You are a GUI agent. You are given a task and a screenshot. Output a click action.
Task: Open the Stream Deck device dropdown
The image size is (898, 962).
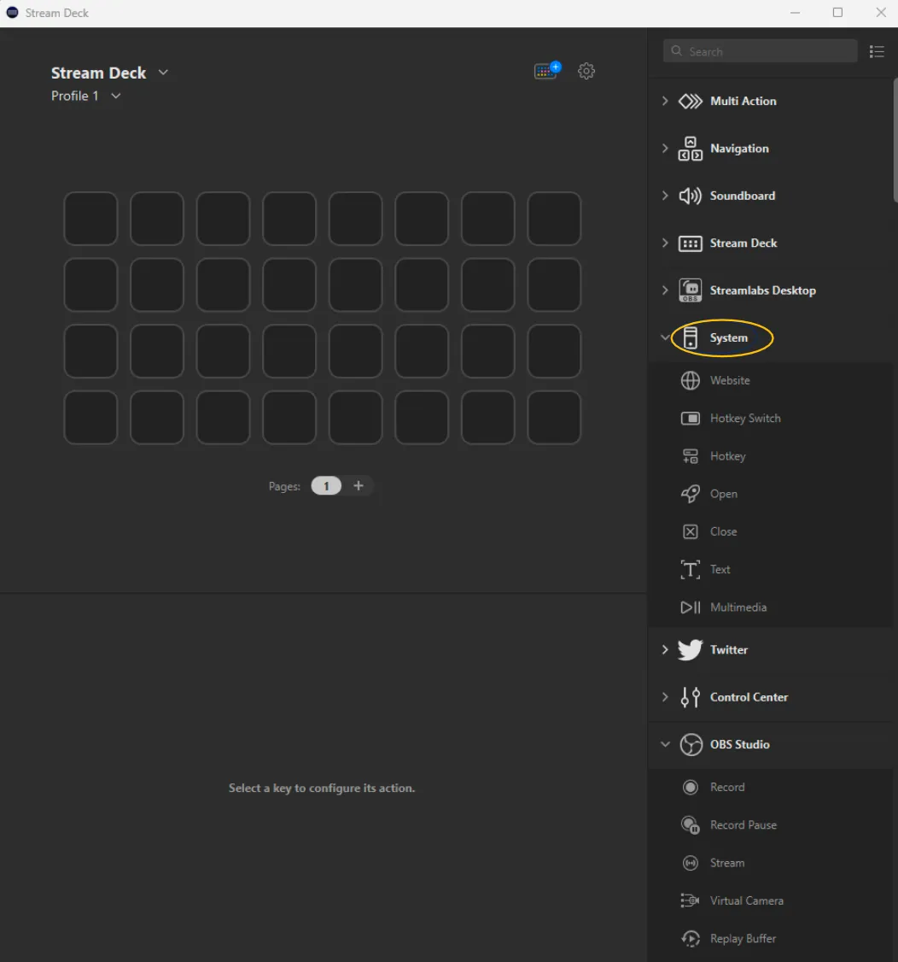click(x=163, y=73)
